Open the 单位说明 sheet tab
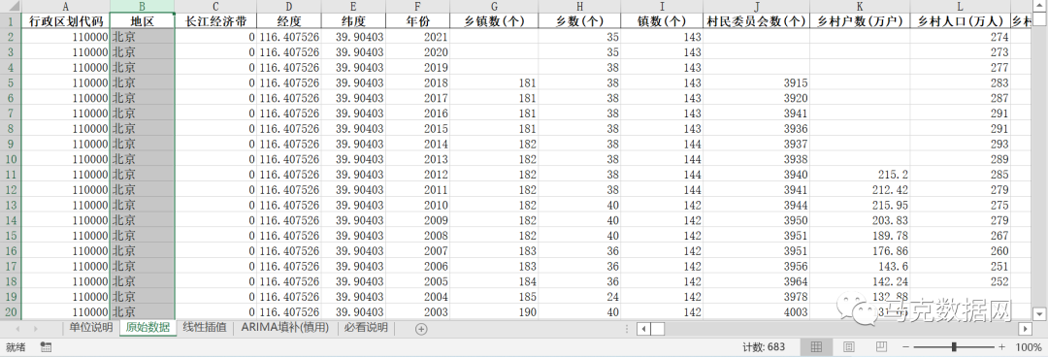The height and width of the screenshot is (357, 1048). (x=91, y=328)
